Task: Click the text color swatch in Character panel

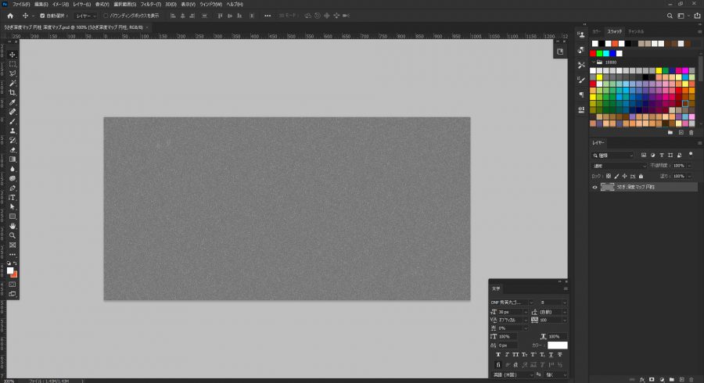Action: (557, 345)
